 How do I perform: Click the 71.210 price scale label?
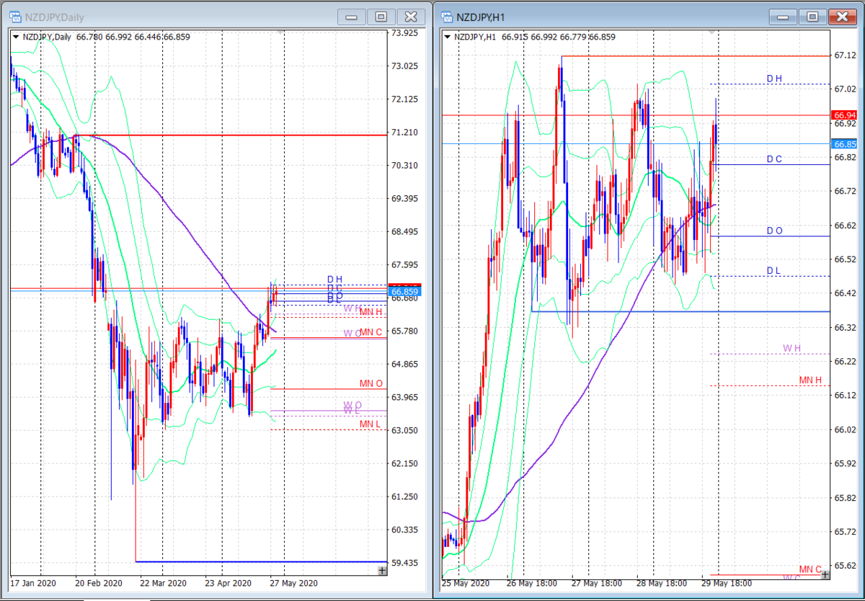coord(404,133)
